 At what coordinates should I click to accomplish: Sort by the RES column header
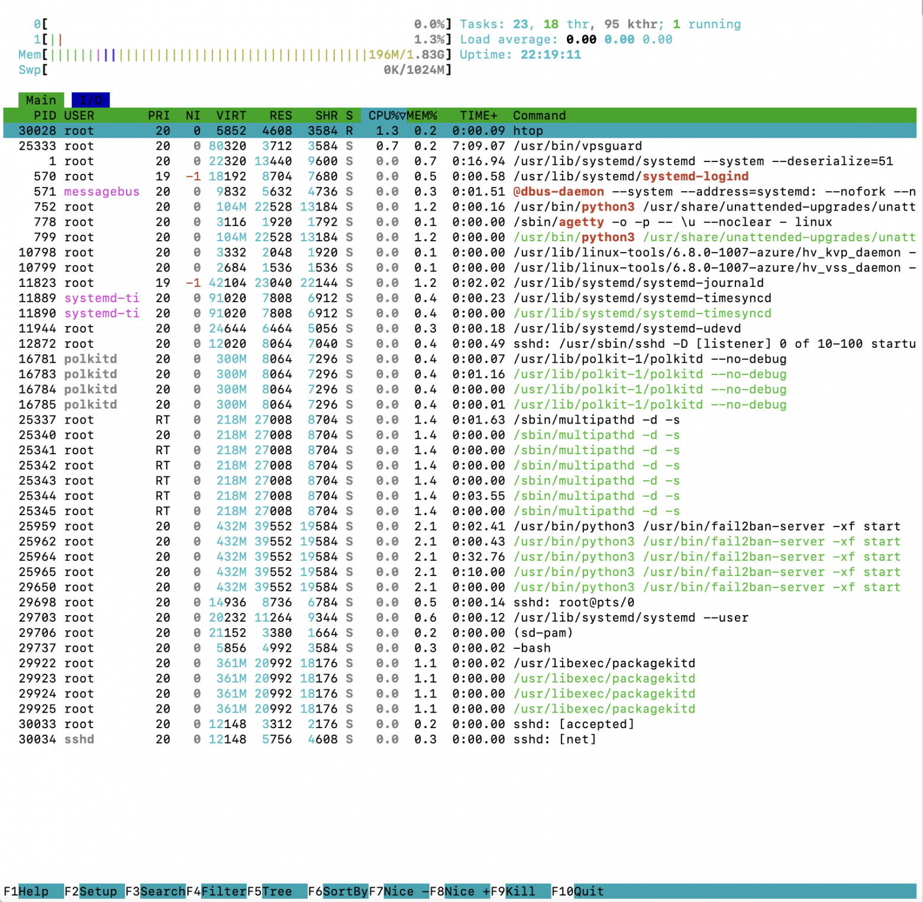point(281,115)
